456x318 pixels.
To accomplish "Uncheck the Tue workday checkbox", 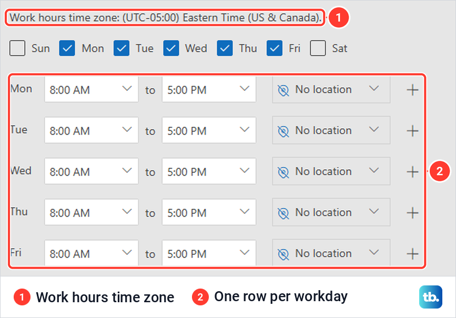I will click(121, 48).
